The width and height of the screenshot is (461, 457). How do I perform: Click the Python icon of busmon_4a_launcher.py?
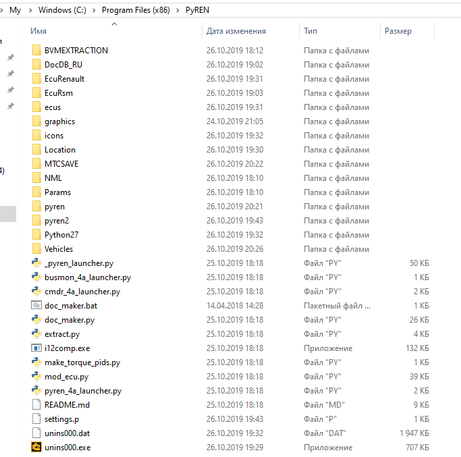pyautogui.click(x=36, y=277)
